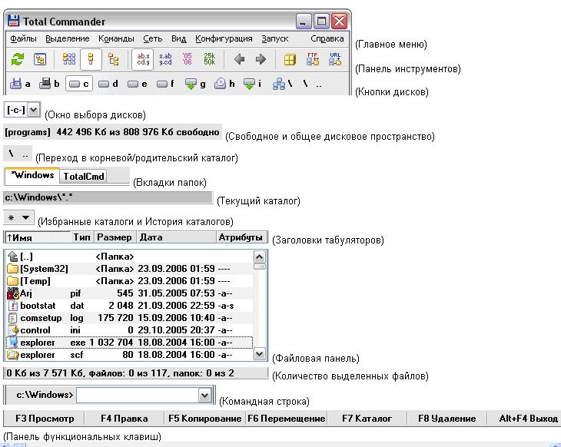This screenshot has width=561, height=447.
Task: Sort by extension using x.ab y.cd icon
Action: 165,59
